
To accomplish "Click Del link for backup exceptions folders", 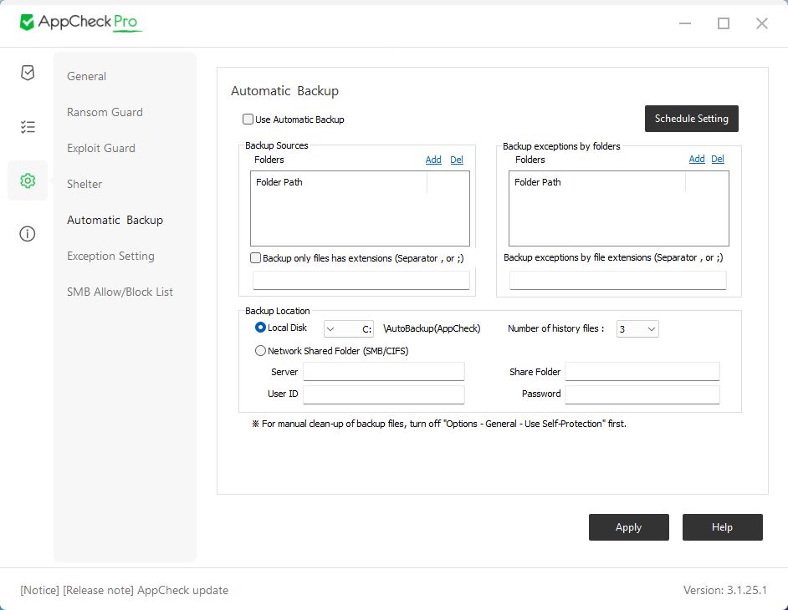I will click(x=718, y=159).
